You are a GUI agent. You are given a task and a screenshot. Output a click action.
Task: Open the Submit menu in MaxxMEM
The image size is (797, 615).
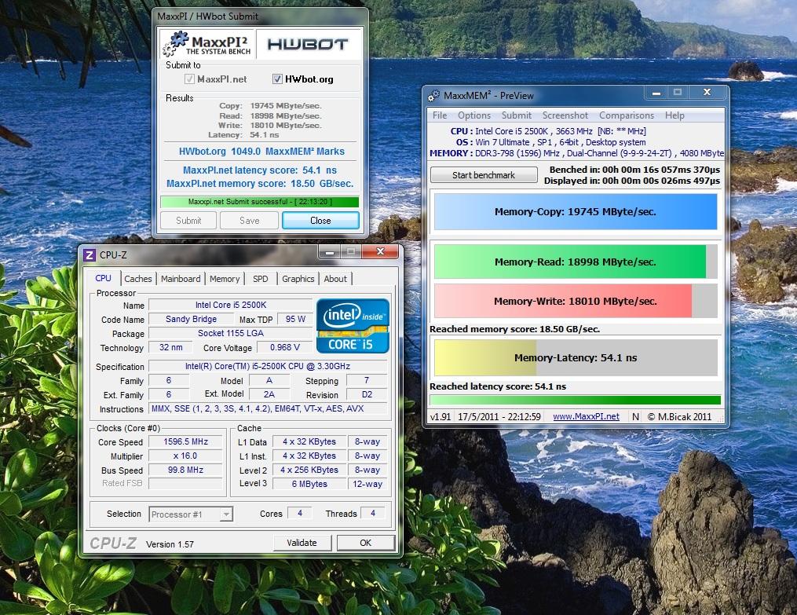click(x=517, y=115)
